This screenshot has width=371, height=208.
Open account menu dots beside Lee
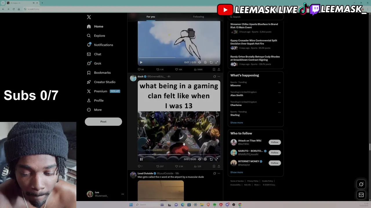123,194
